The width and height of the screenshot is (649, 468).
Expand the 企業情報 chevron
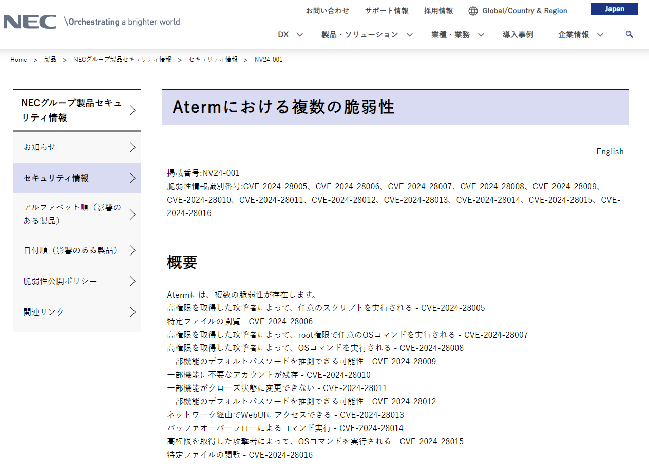(x=600, y=35)
